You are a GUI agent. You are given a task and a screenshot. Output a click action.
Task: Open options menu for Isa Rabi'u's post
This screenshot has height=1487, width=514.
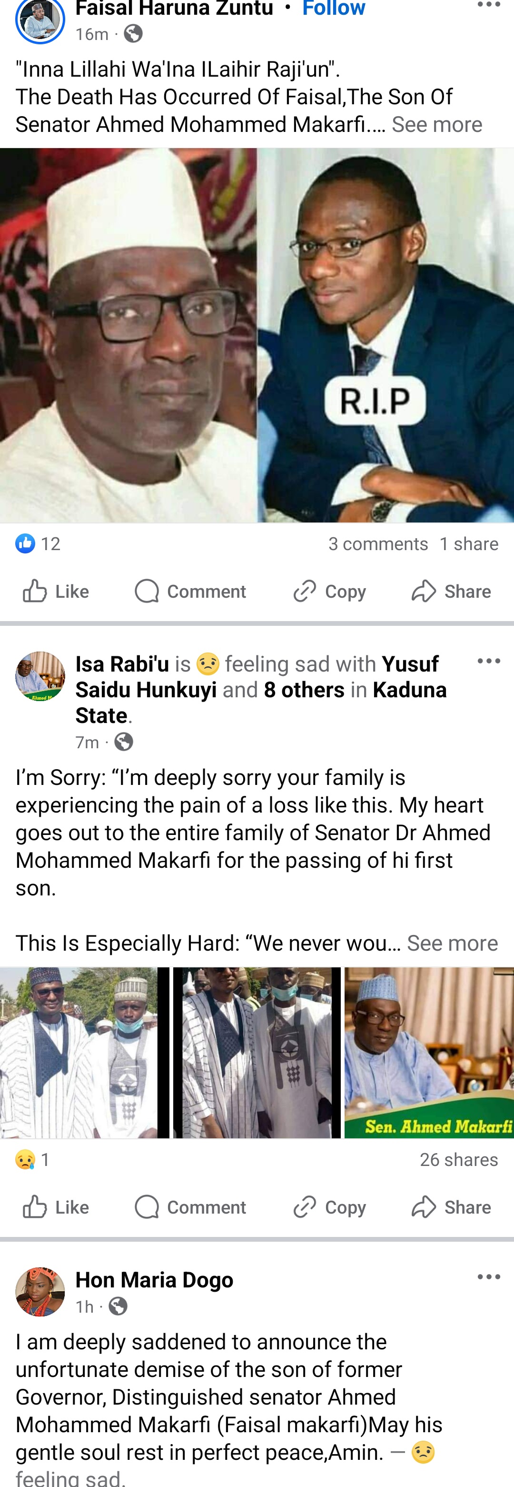click(x=489, y=661)
